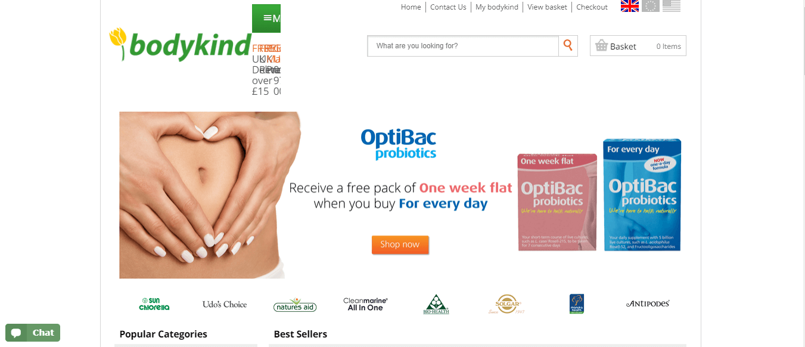805x347 pixels.
Task: Open the Bio-Health brand logo
Action: (x=437, y=304)
